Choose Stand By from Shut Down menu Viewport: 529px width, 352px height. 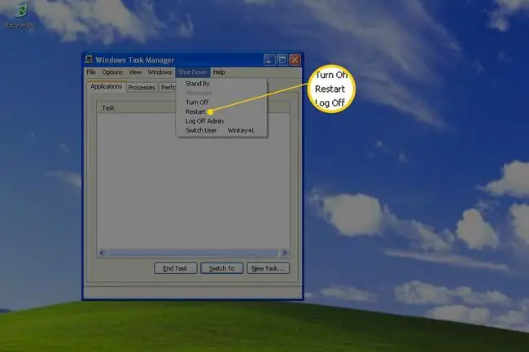tap(221, 84)
